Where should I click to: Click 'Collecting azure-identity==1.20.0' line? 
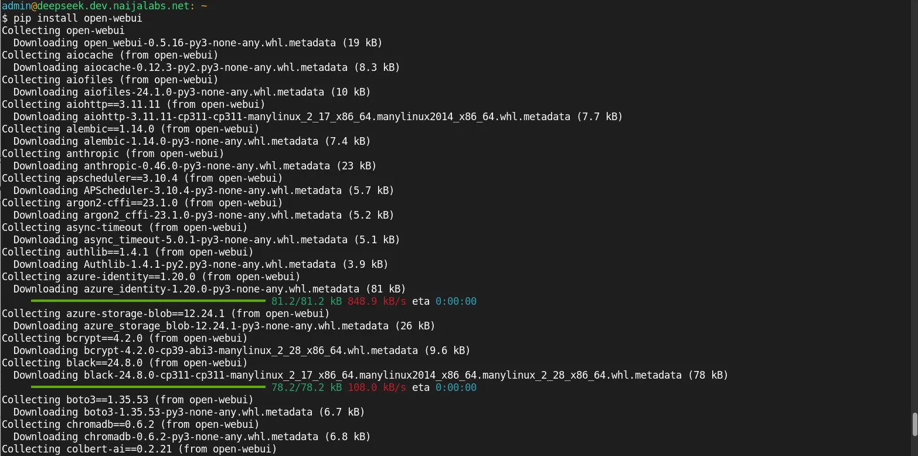(x=151, y=277)
